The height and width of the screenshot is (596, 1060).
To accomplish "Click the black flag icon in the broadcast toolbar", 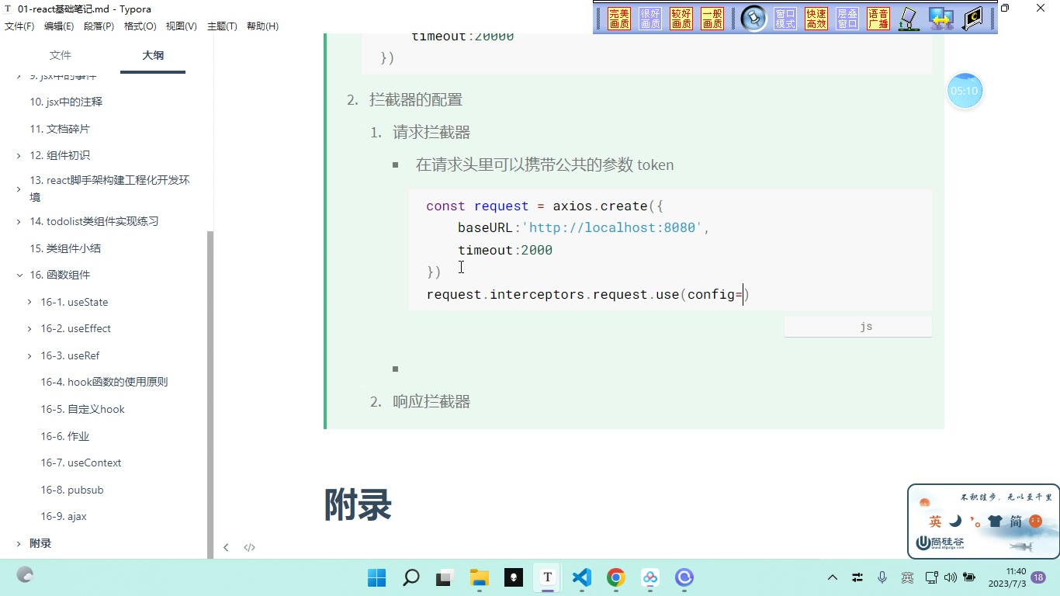I will coord(972,19).
